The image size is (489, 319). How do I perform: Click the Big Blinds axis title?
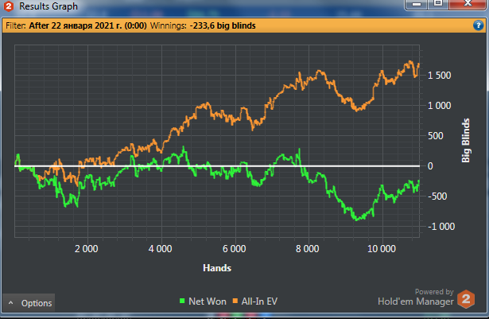tap(466, 141)
